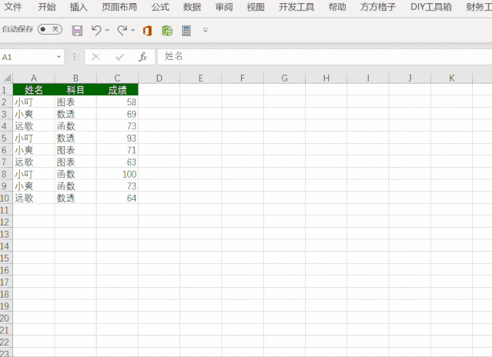The image size is (492, 357).
Task: Toggle the AutoSave switch
Action: [x=50, y=29]
